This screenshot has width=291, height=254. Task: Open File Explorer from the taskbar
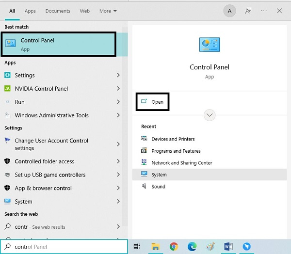click(155, 247)
